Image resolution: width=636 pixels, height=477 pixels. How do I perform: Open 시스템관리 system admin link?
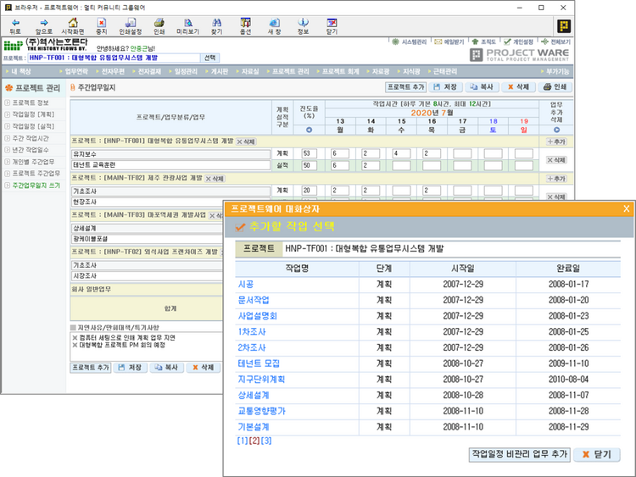click(x=410, y=42)
